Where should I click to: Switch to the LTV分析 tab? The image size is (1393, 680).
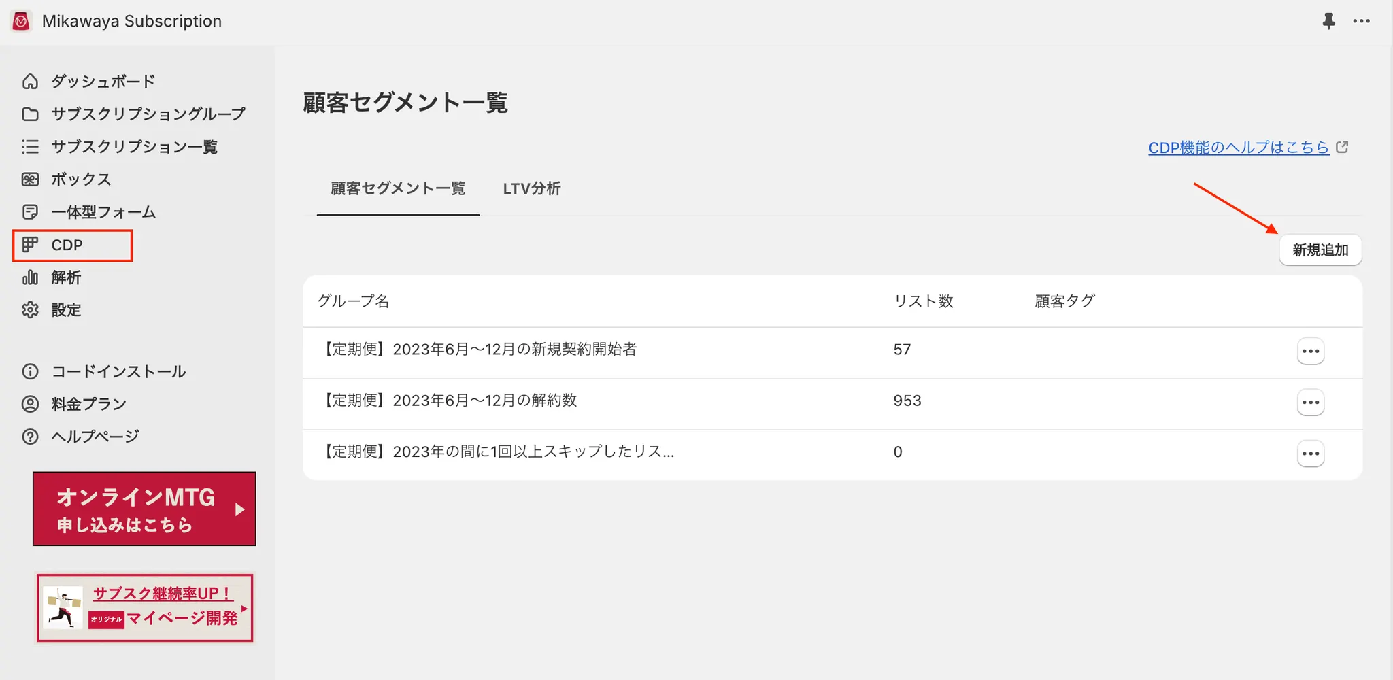(532, 188)
